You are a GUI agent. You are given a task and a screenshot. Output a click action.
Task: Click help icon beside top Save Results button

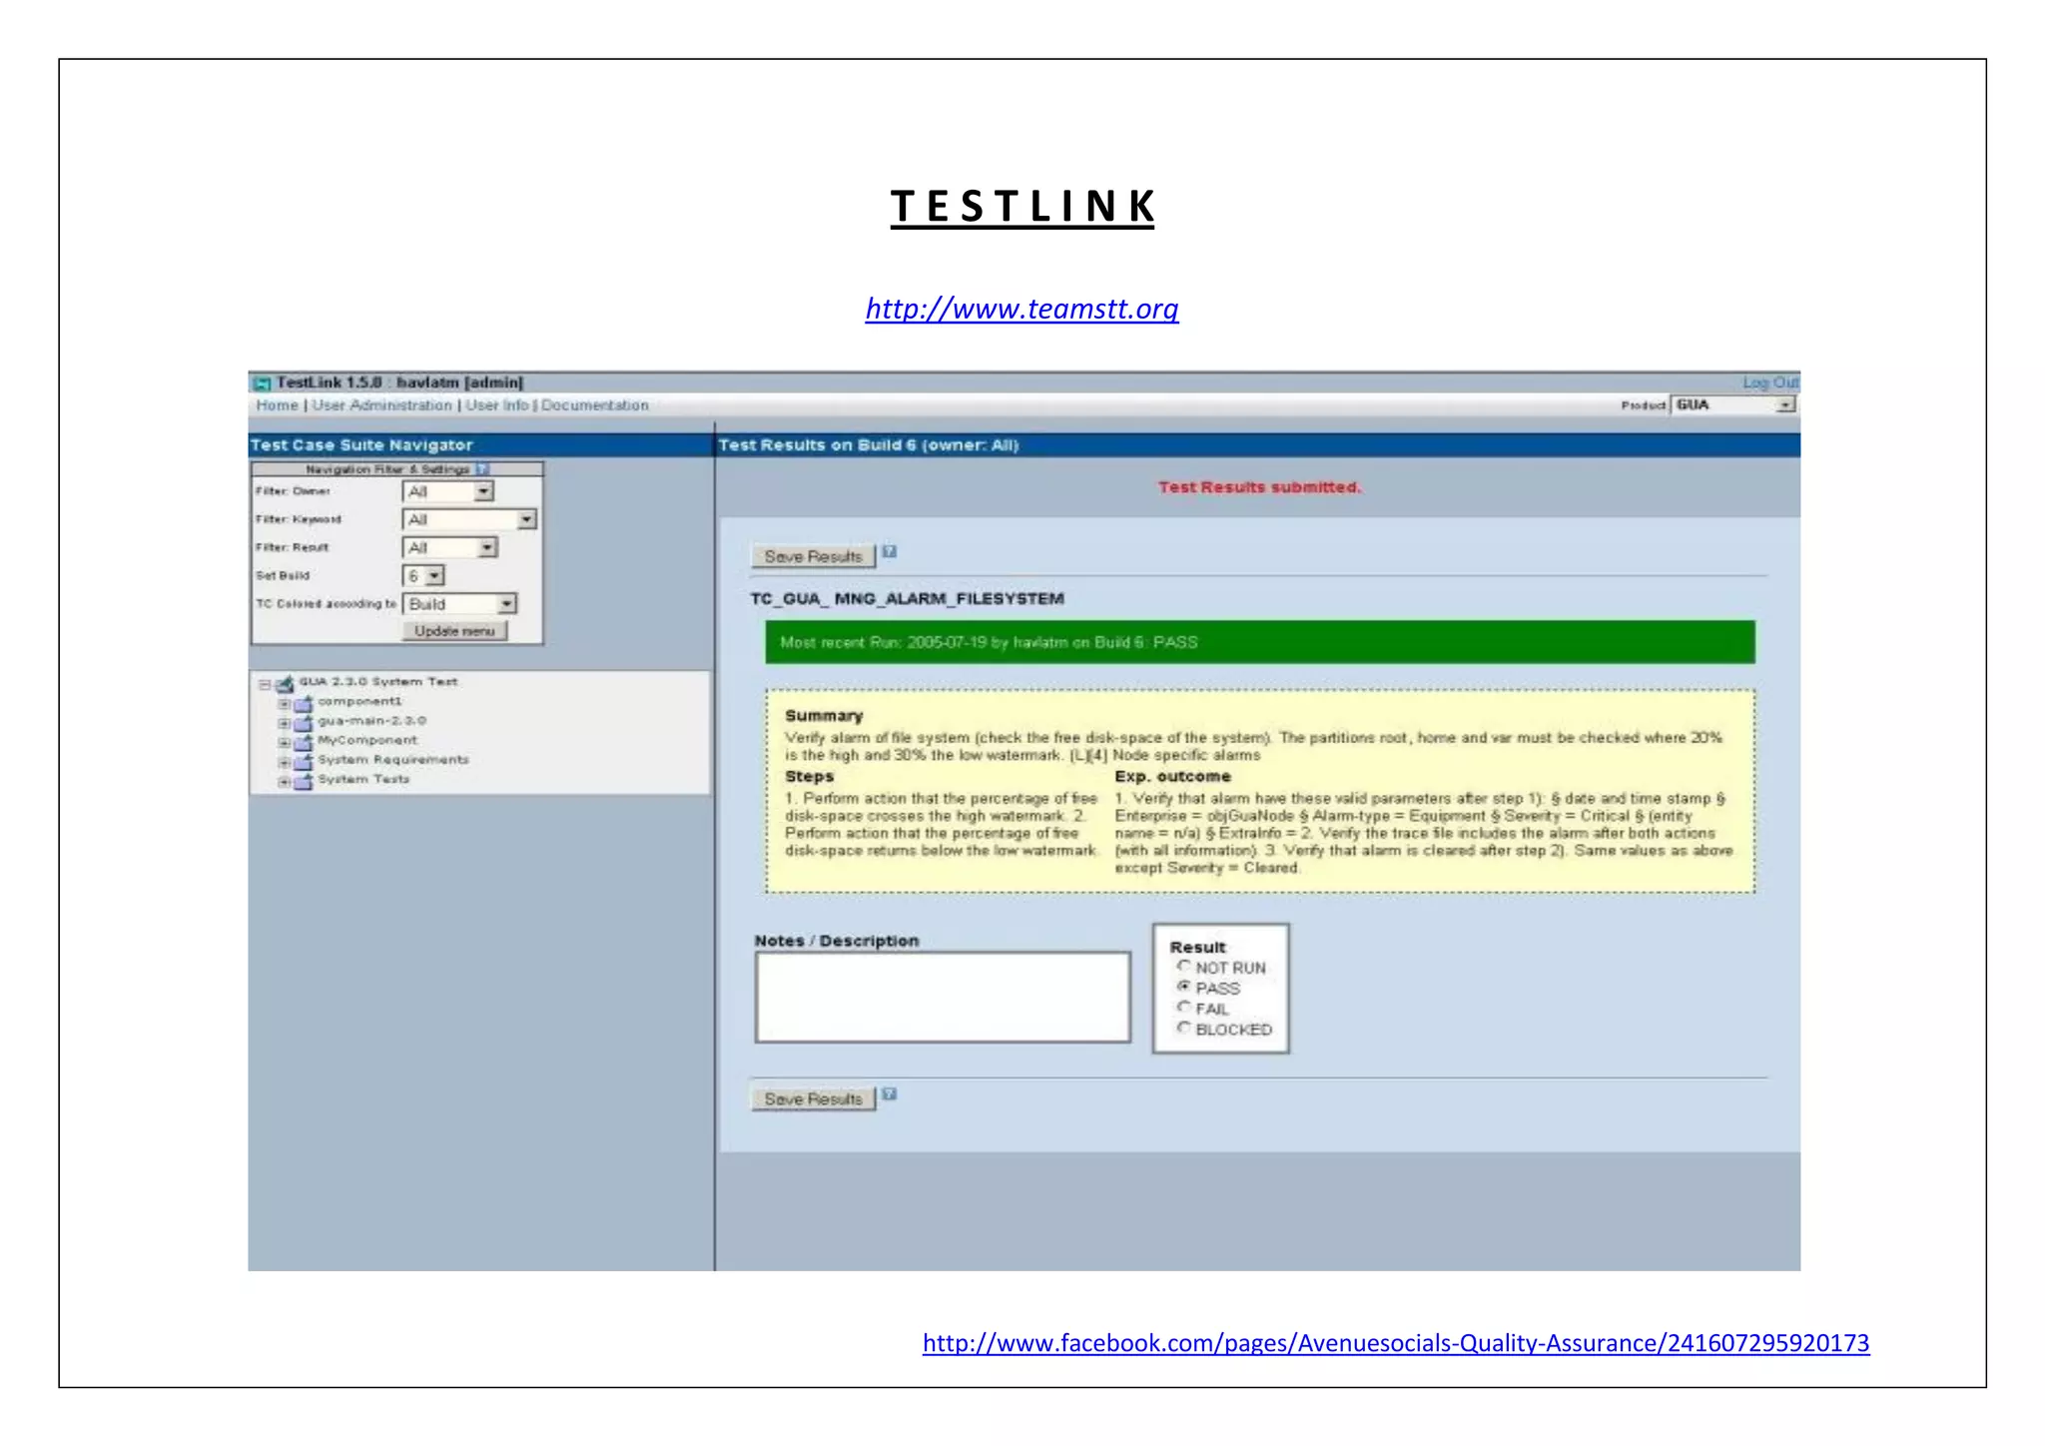[890, 551]
